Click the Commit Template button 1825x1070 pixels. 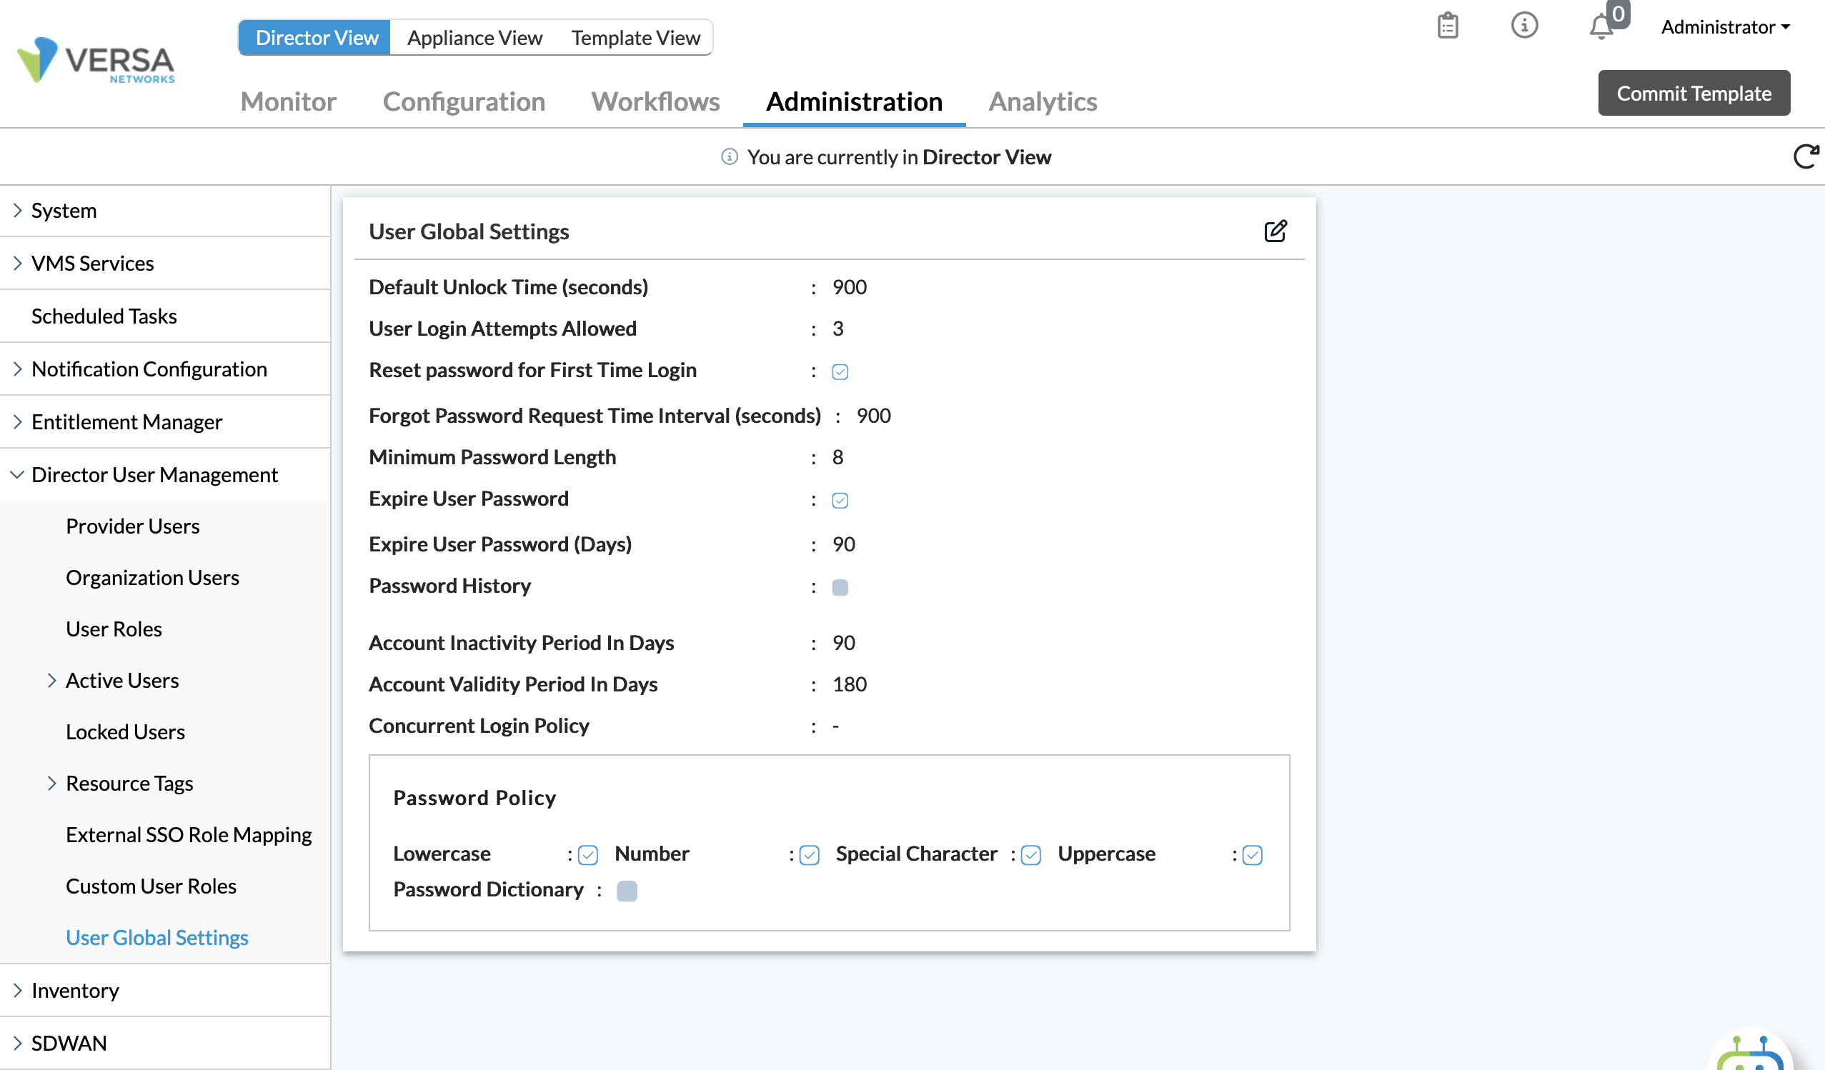1694,93
